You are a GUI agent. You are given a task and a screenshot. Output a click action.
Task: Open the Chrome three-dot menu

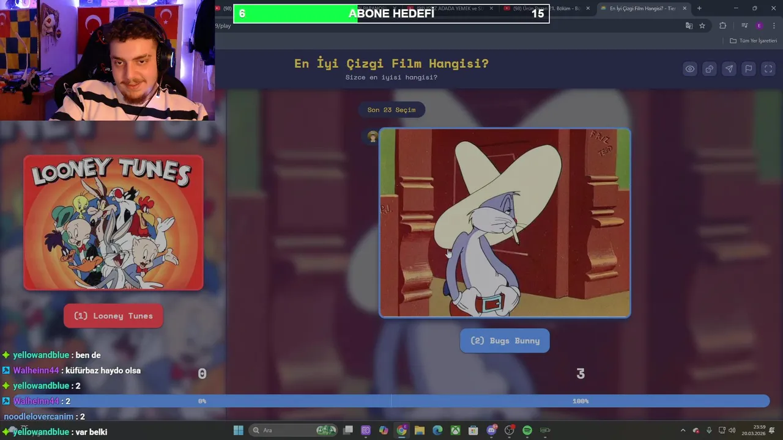click(x=773, y=26)
